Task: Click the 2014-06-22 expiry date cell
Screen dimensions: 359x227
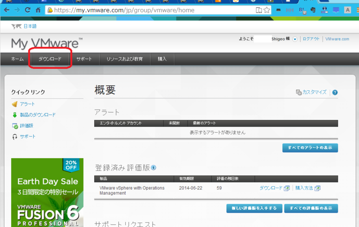Action: (x=190, y=188)
